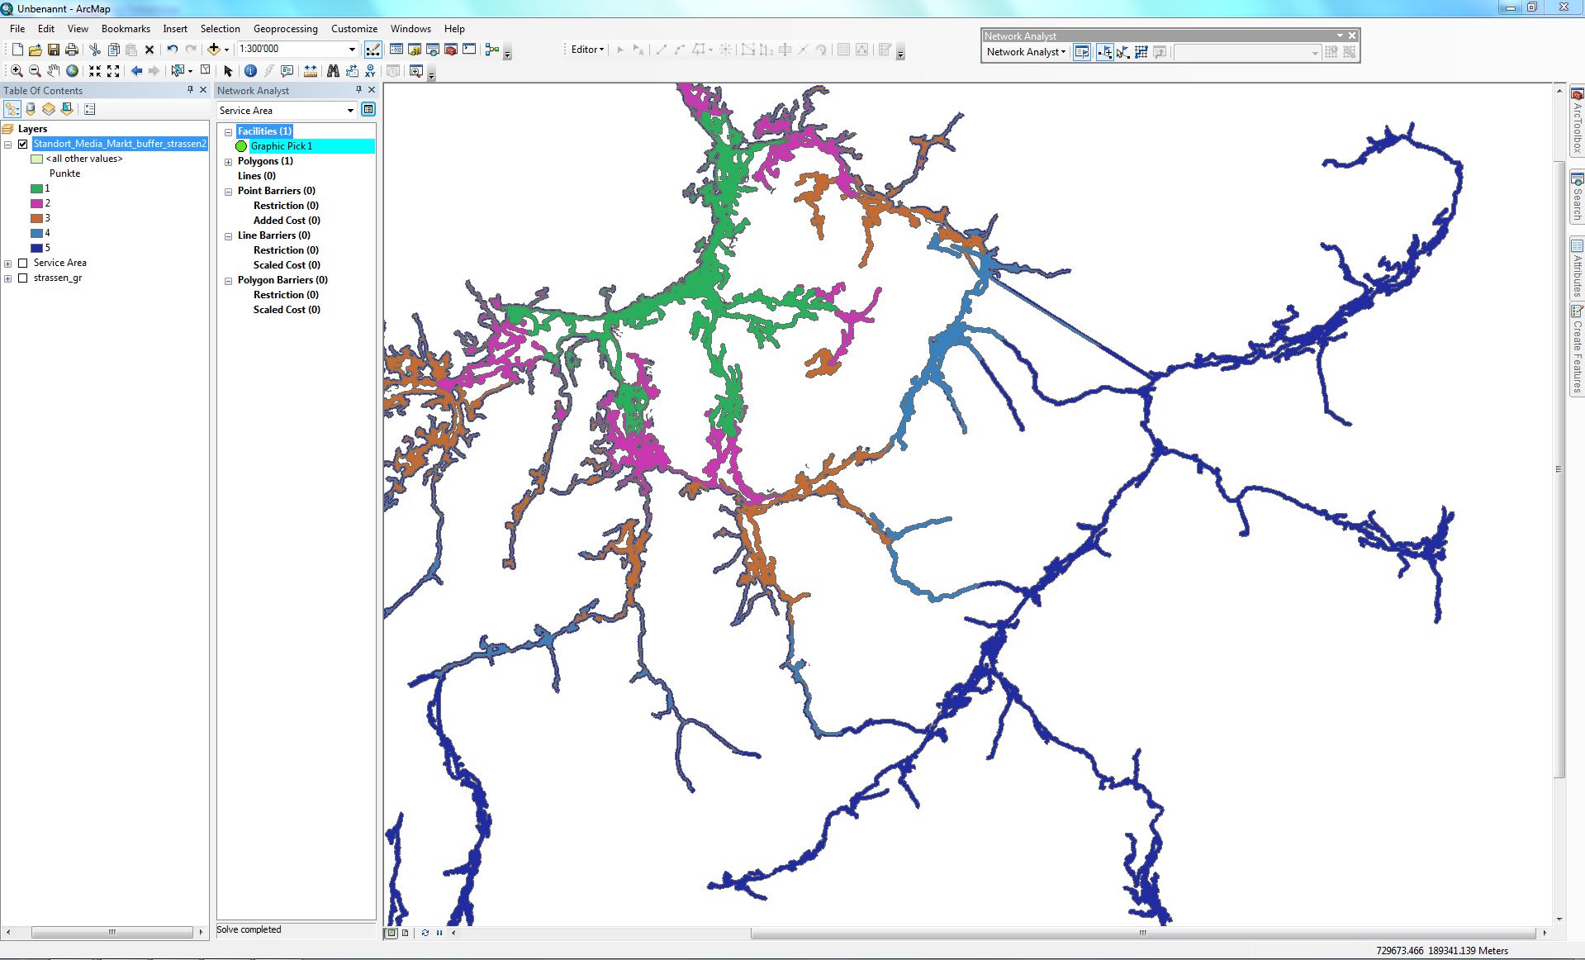Uncheck the Standort_Media_Markt_buffer_strassen2 layer

(23, 144)
